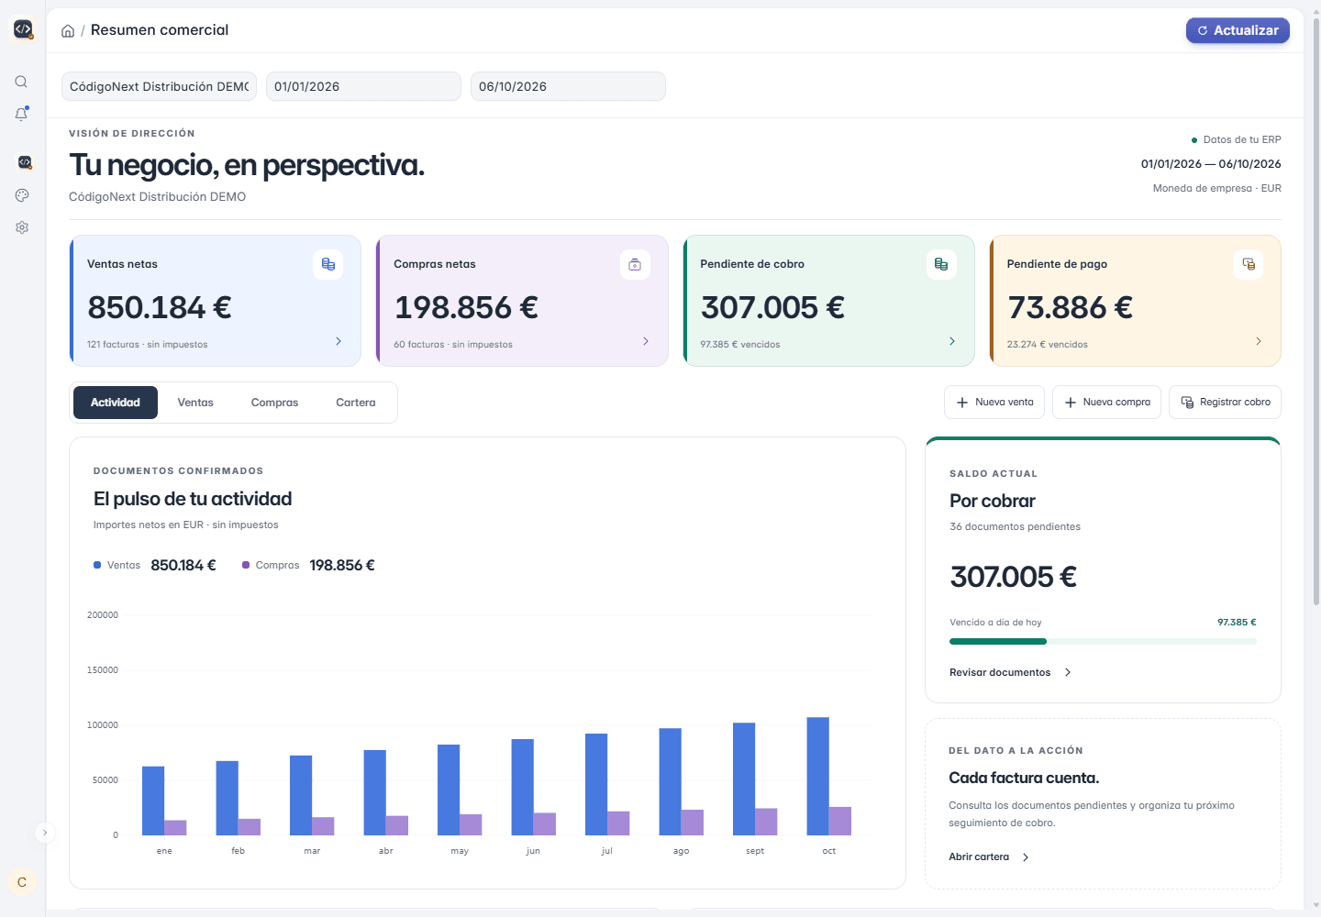
Task: Open Pendiente de cobro details arrow
Action: click(952, 341)
